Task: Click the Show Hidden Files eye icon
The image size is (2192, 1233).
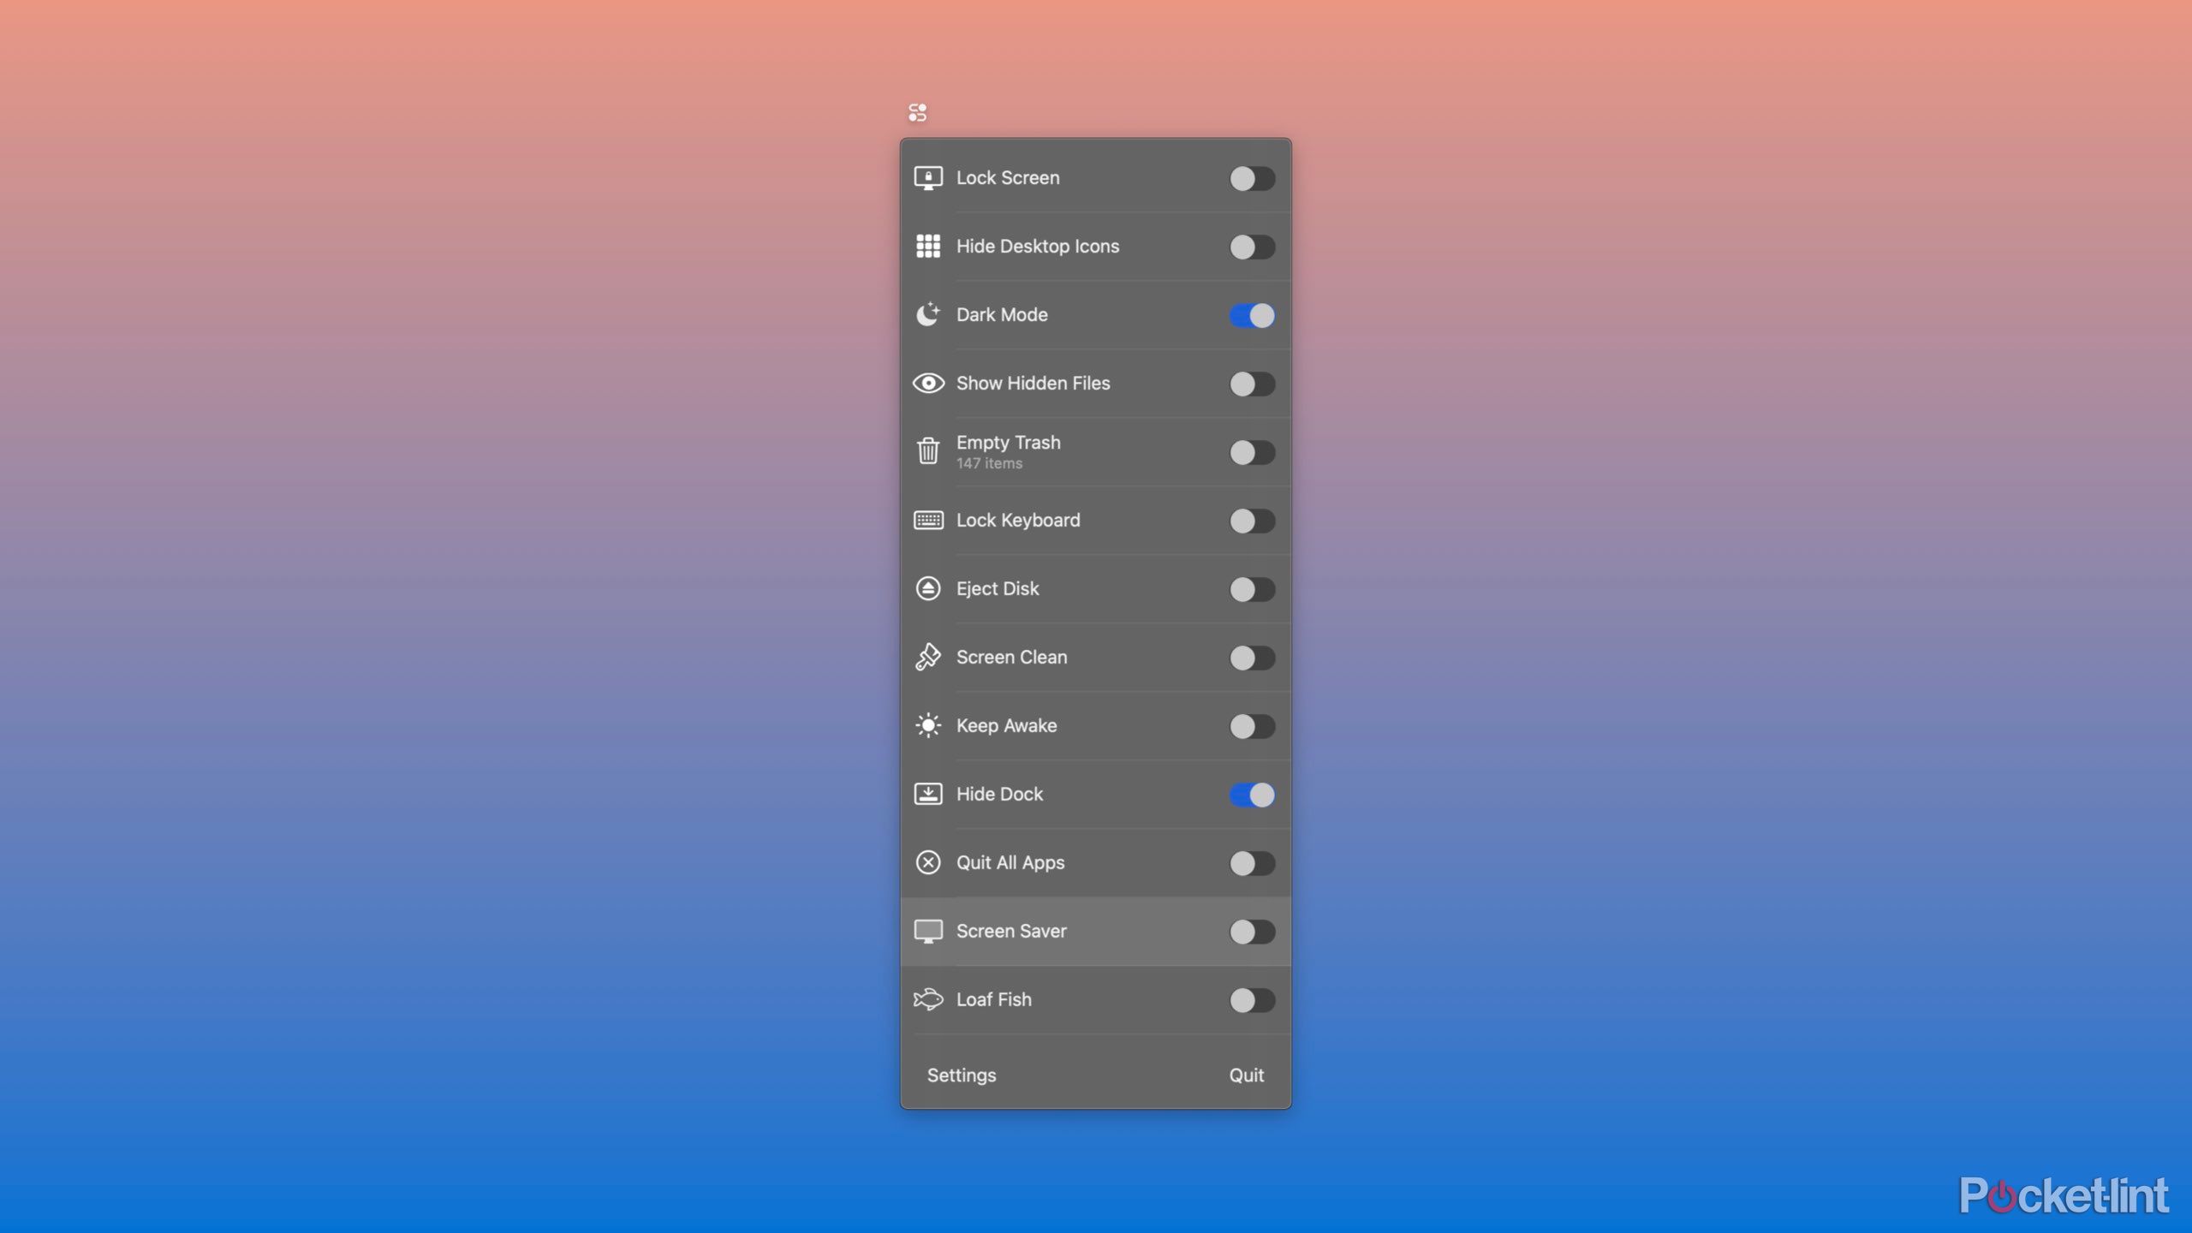Action: 928,383
